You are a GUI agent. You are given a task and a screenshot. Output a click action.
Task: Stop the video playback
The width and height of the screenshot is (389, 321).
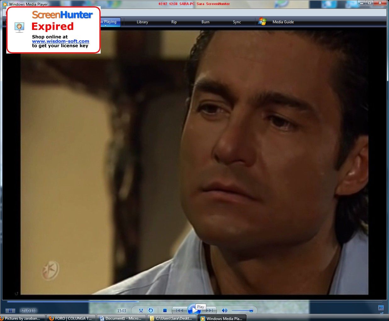(x=165, y=311)
